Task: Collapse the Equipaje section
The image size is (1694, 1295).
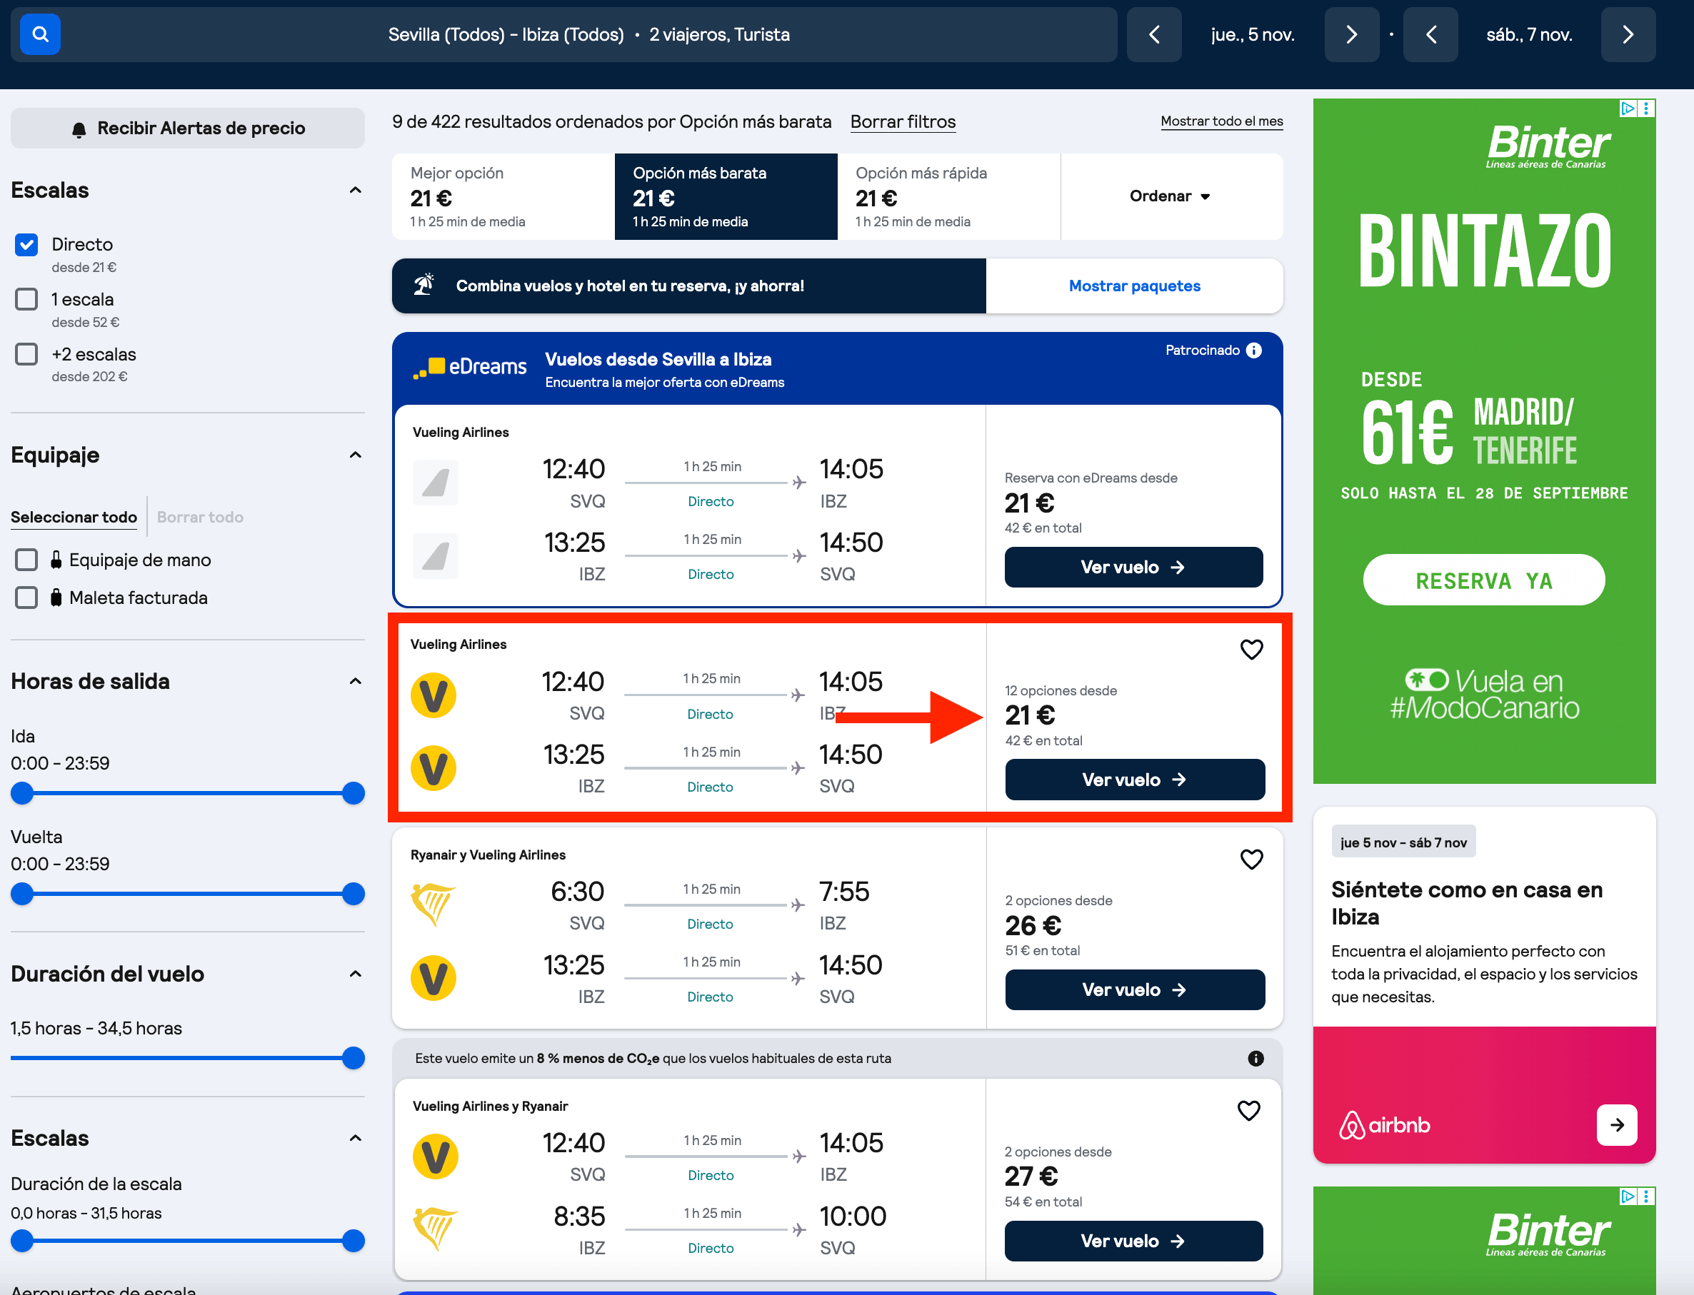Action: (x=356, y=455)
